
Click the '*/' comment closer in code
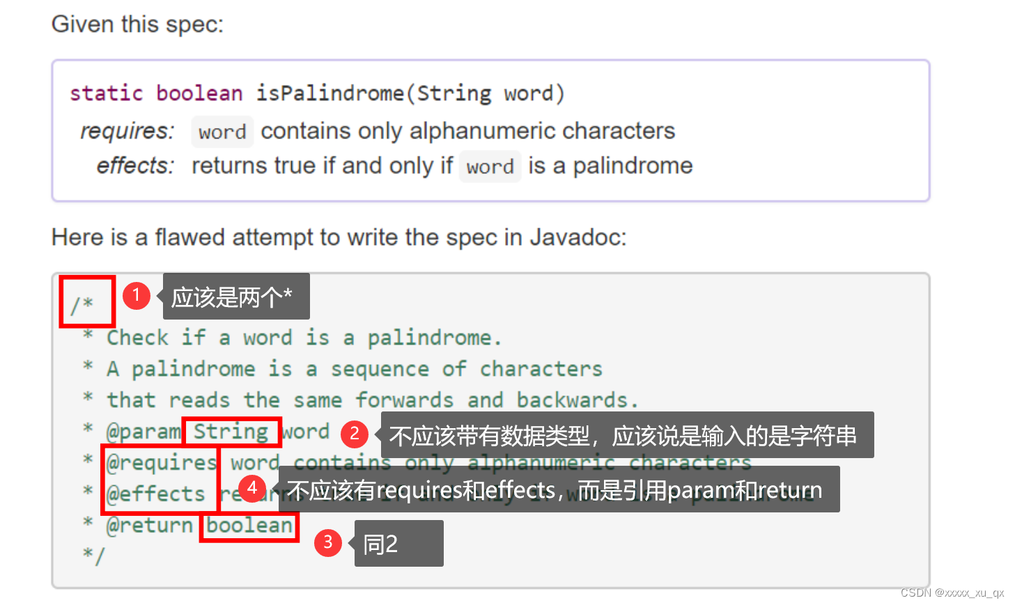point(93,556)
